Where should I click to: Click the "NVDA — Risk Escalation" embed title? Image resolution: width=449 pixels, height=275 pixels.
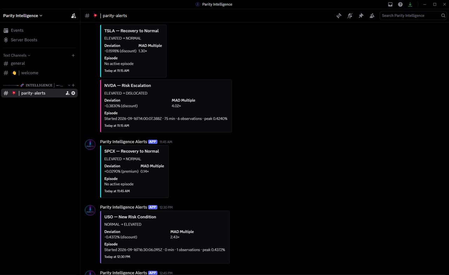click(128, 85)
